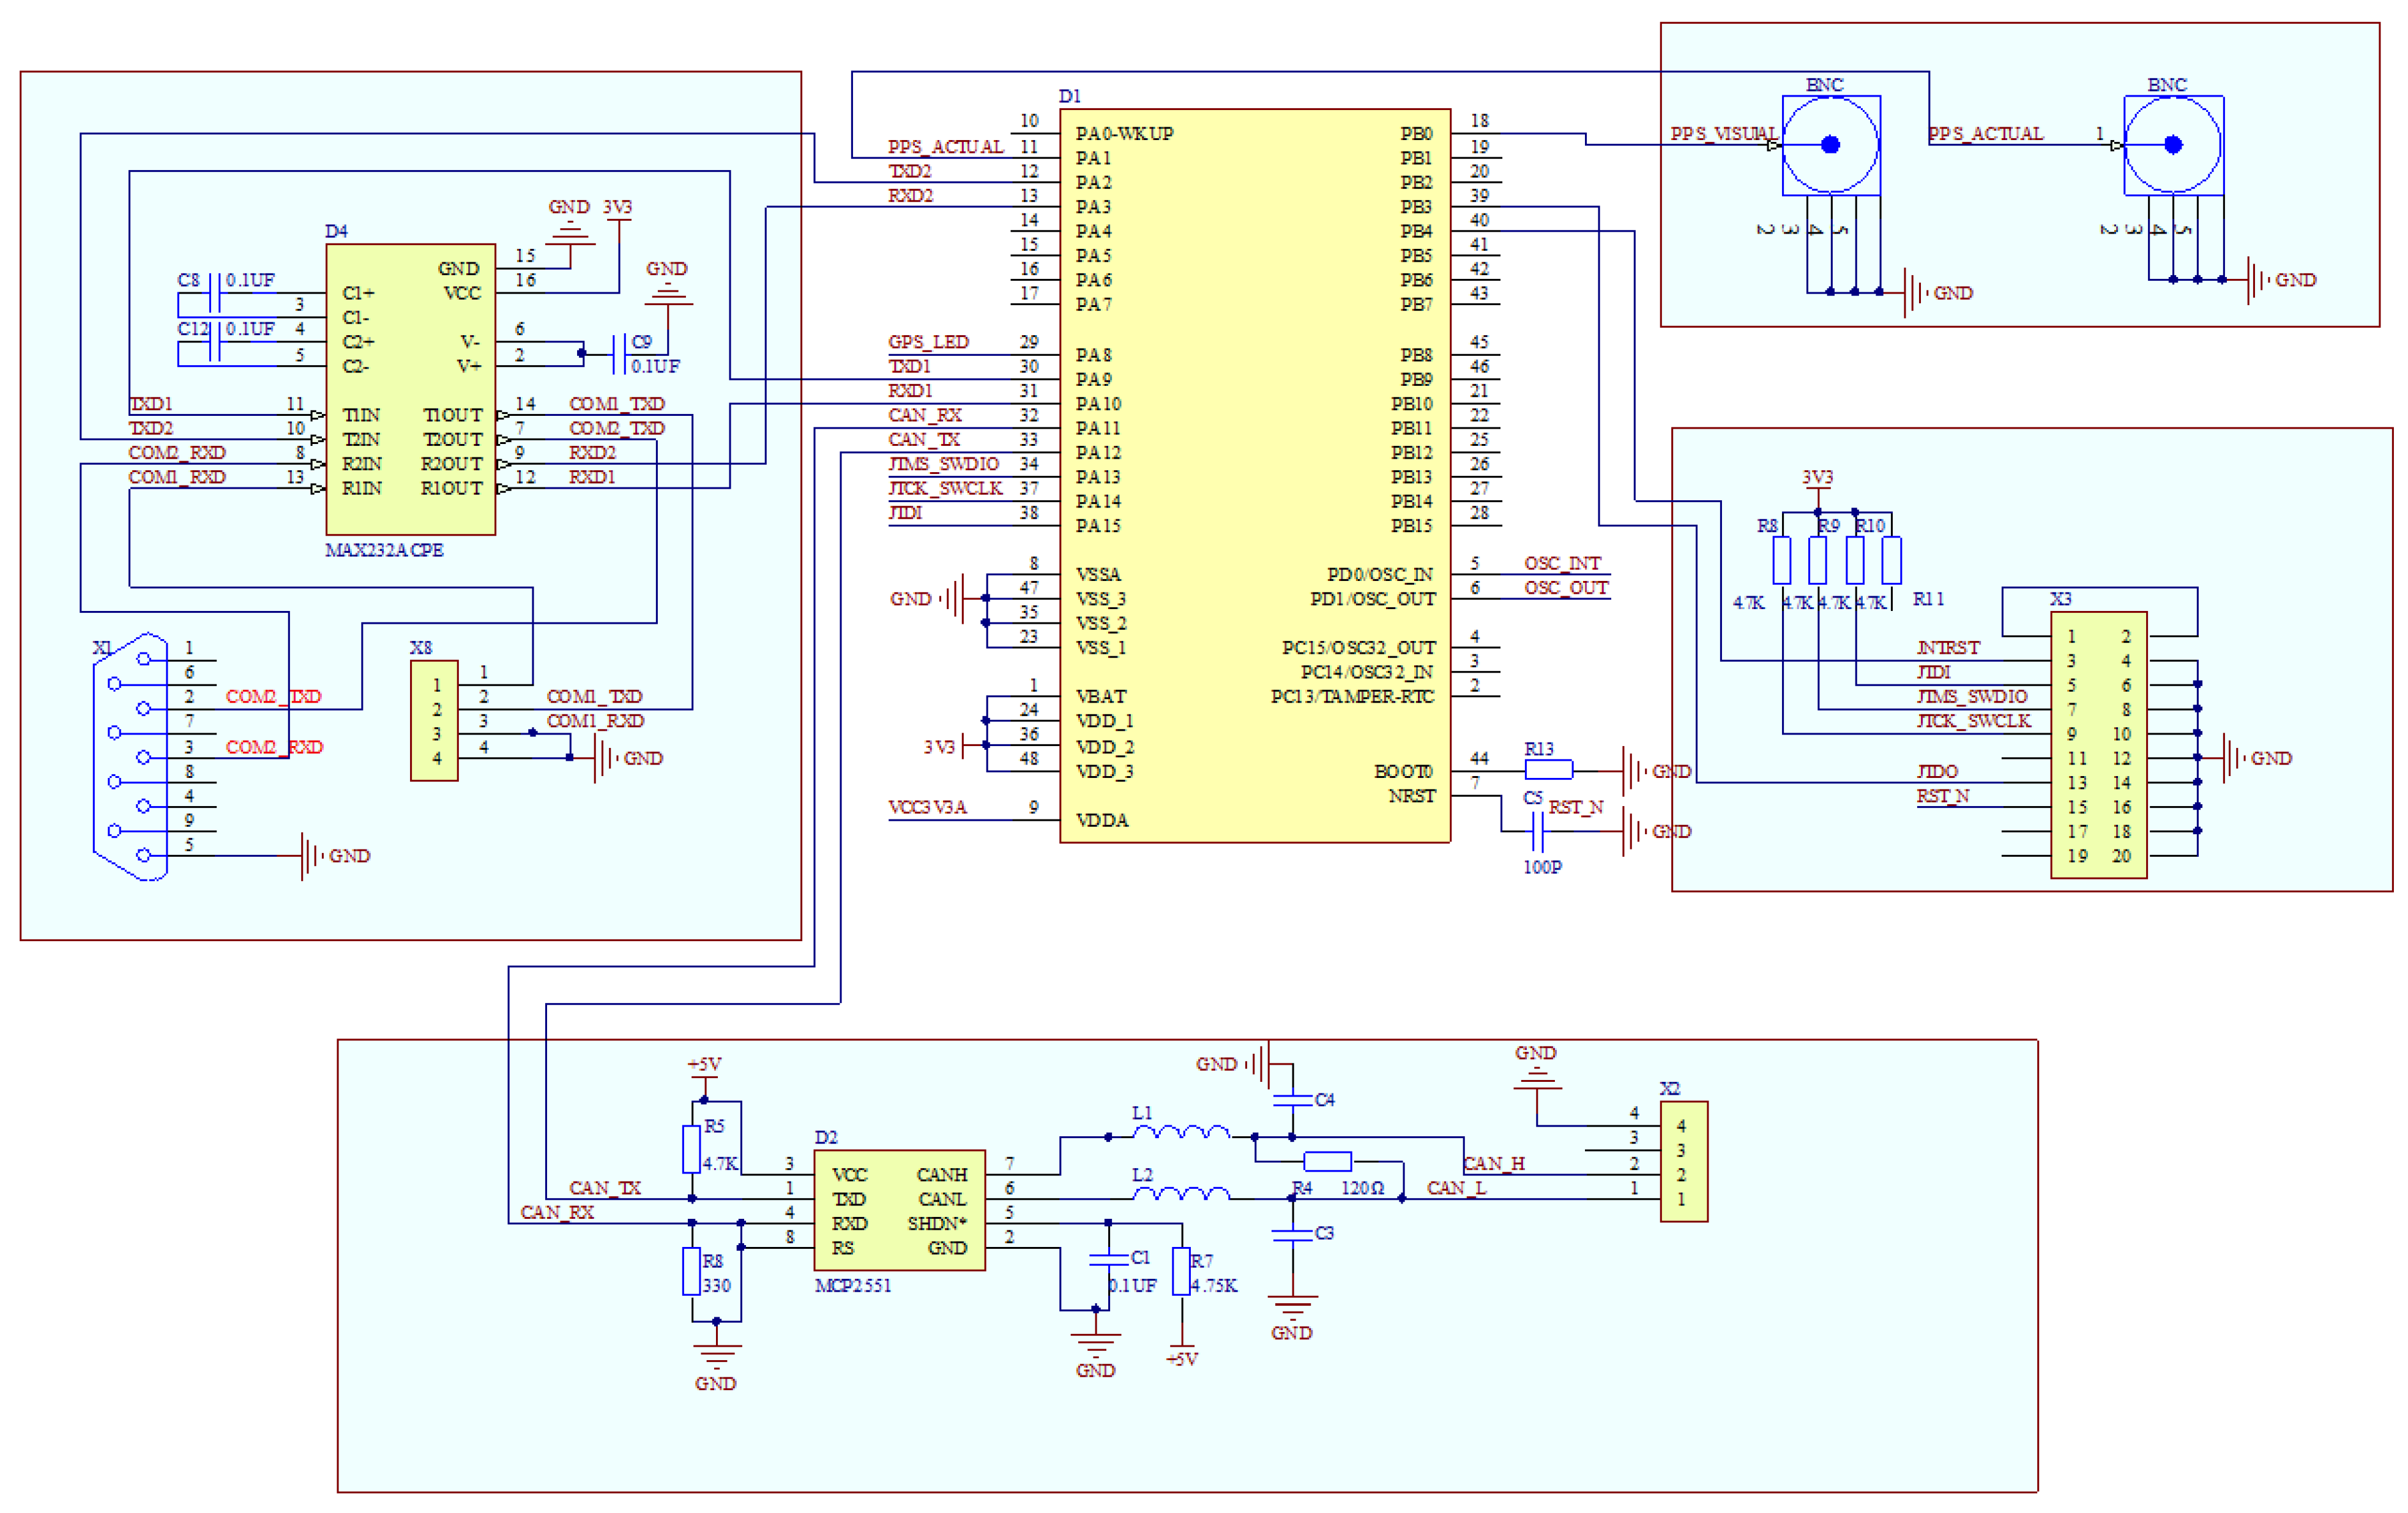
Task: Select the PPS_ACTUAL BNC connector symbol
Action: tap(2172, 145)
